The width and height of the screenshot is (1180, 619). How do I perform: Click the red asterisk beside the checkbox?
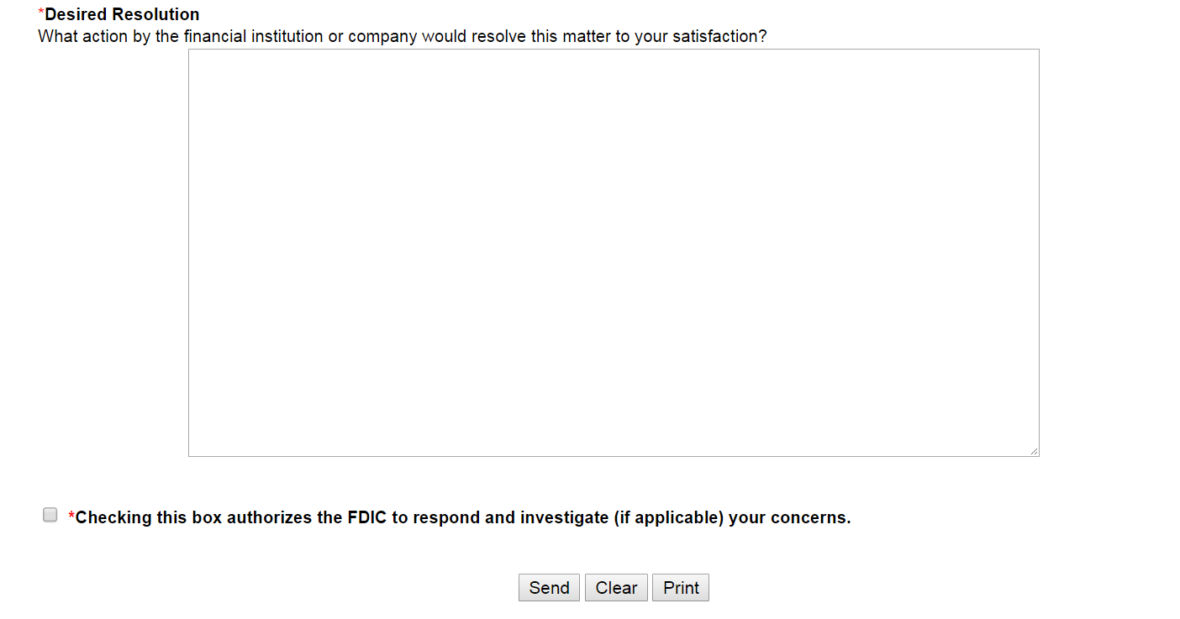click(x=71, y=516)
